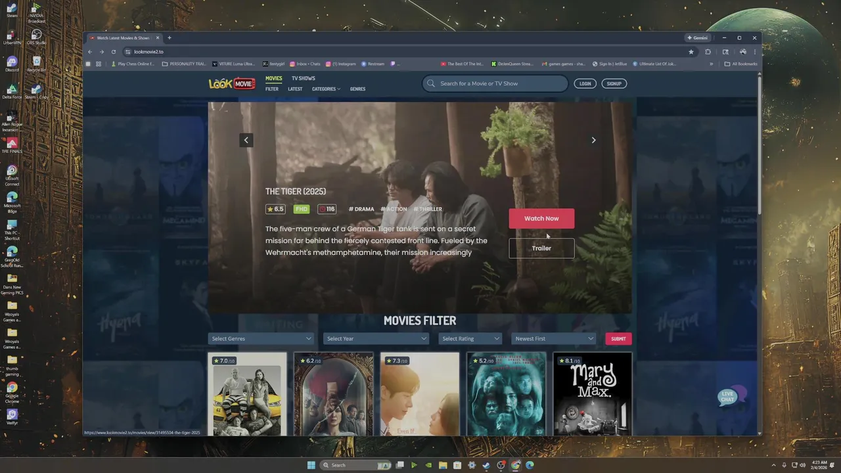Image resolution: width=841 pixels, height=473 pixels.
Task: Click the #DRAMA tag
Action: pyautogui.click(x=361, y=209)
